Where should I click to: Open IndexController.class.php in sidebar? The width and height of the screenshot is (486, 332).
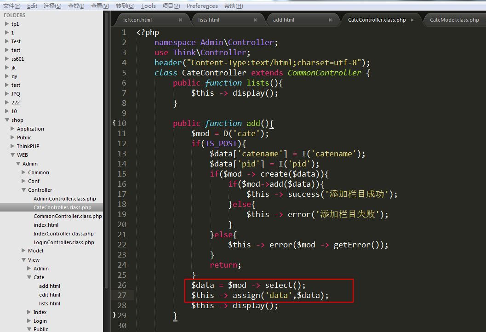point(63,234)
